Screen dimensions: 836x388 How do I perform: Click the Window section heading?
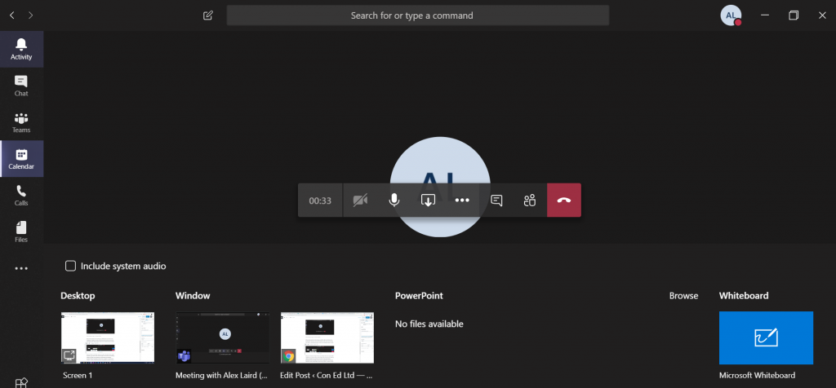coord(193,296)
